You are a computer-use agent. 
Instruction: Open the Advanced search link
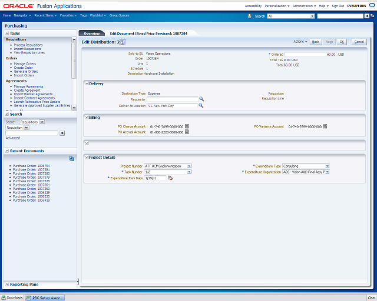pos(13,138)
